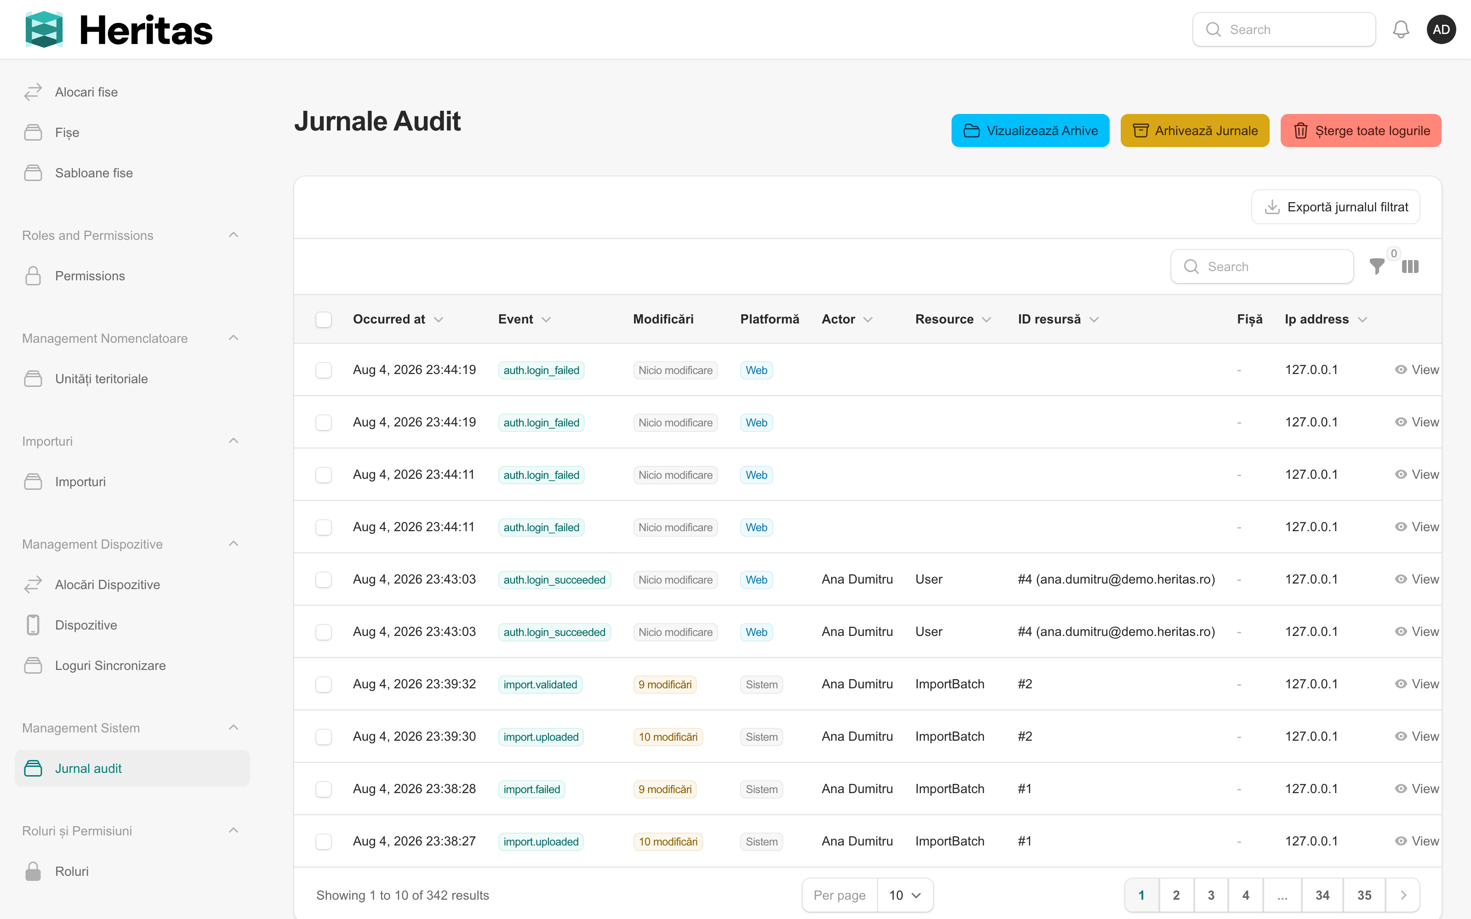Select the second 23:44:19 auth.login_failed row checkbox
Viewport: 1471px width, 919px height.
click(323, 422)
